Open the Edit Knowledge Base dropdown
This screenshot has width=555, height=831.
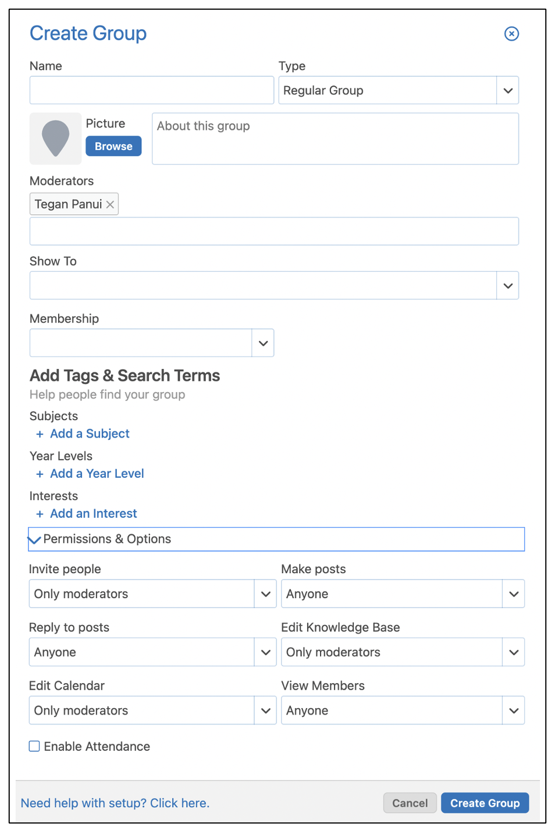point(513,652)
